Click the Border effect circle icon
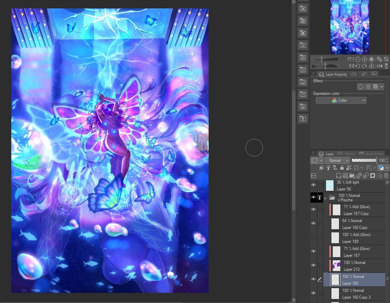Viewport: 390px width, 303px height. [361, 87]
